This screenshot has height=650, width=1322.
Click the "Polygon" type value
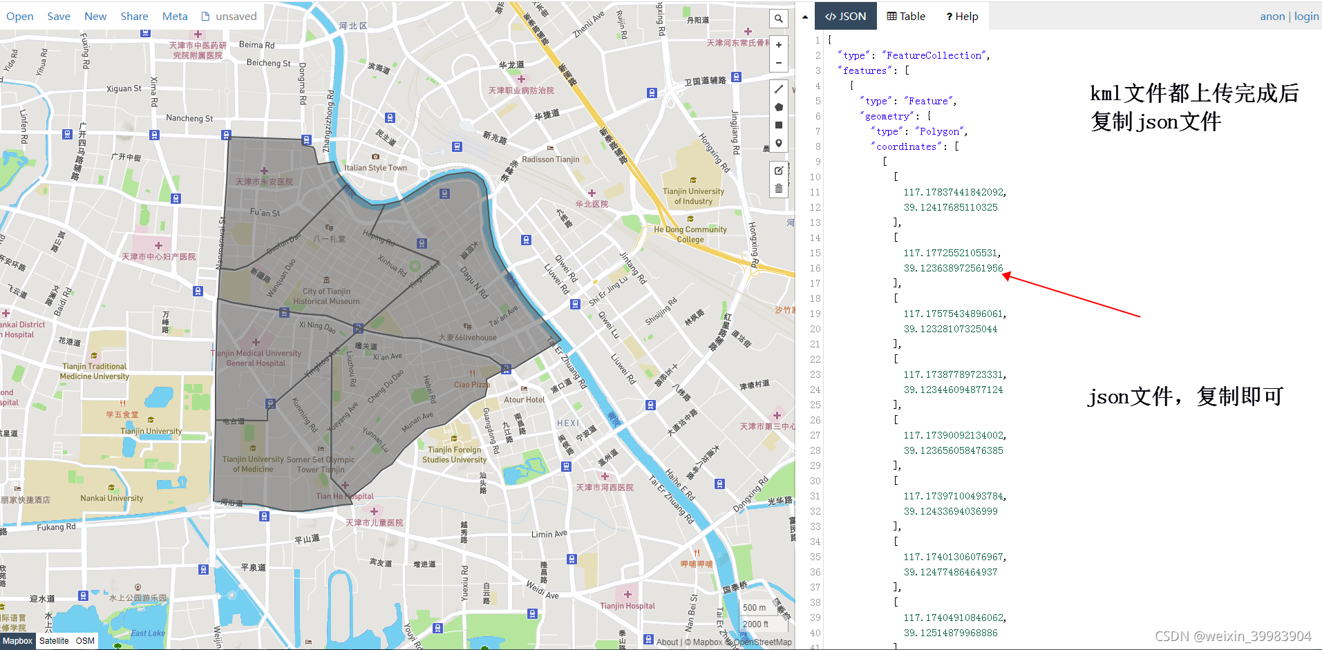940,131
